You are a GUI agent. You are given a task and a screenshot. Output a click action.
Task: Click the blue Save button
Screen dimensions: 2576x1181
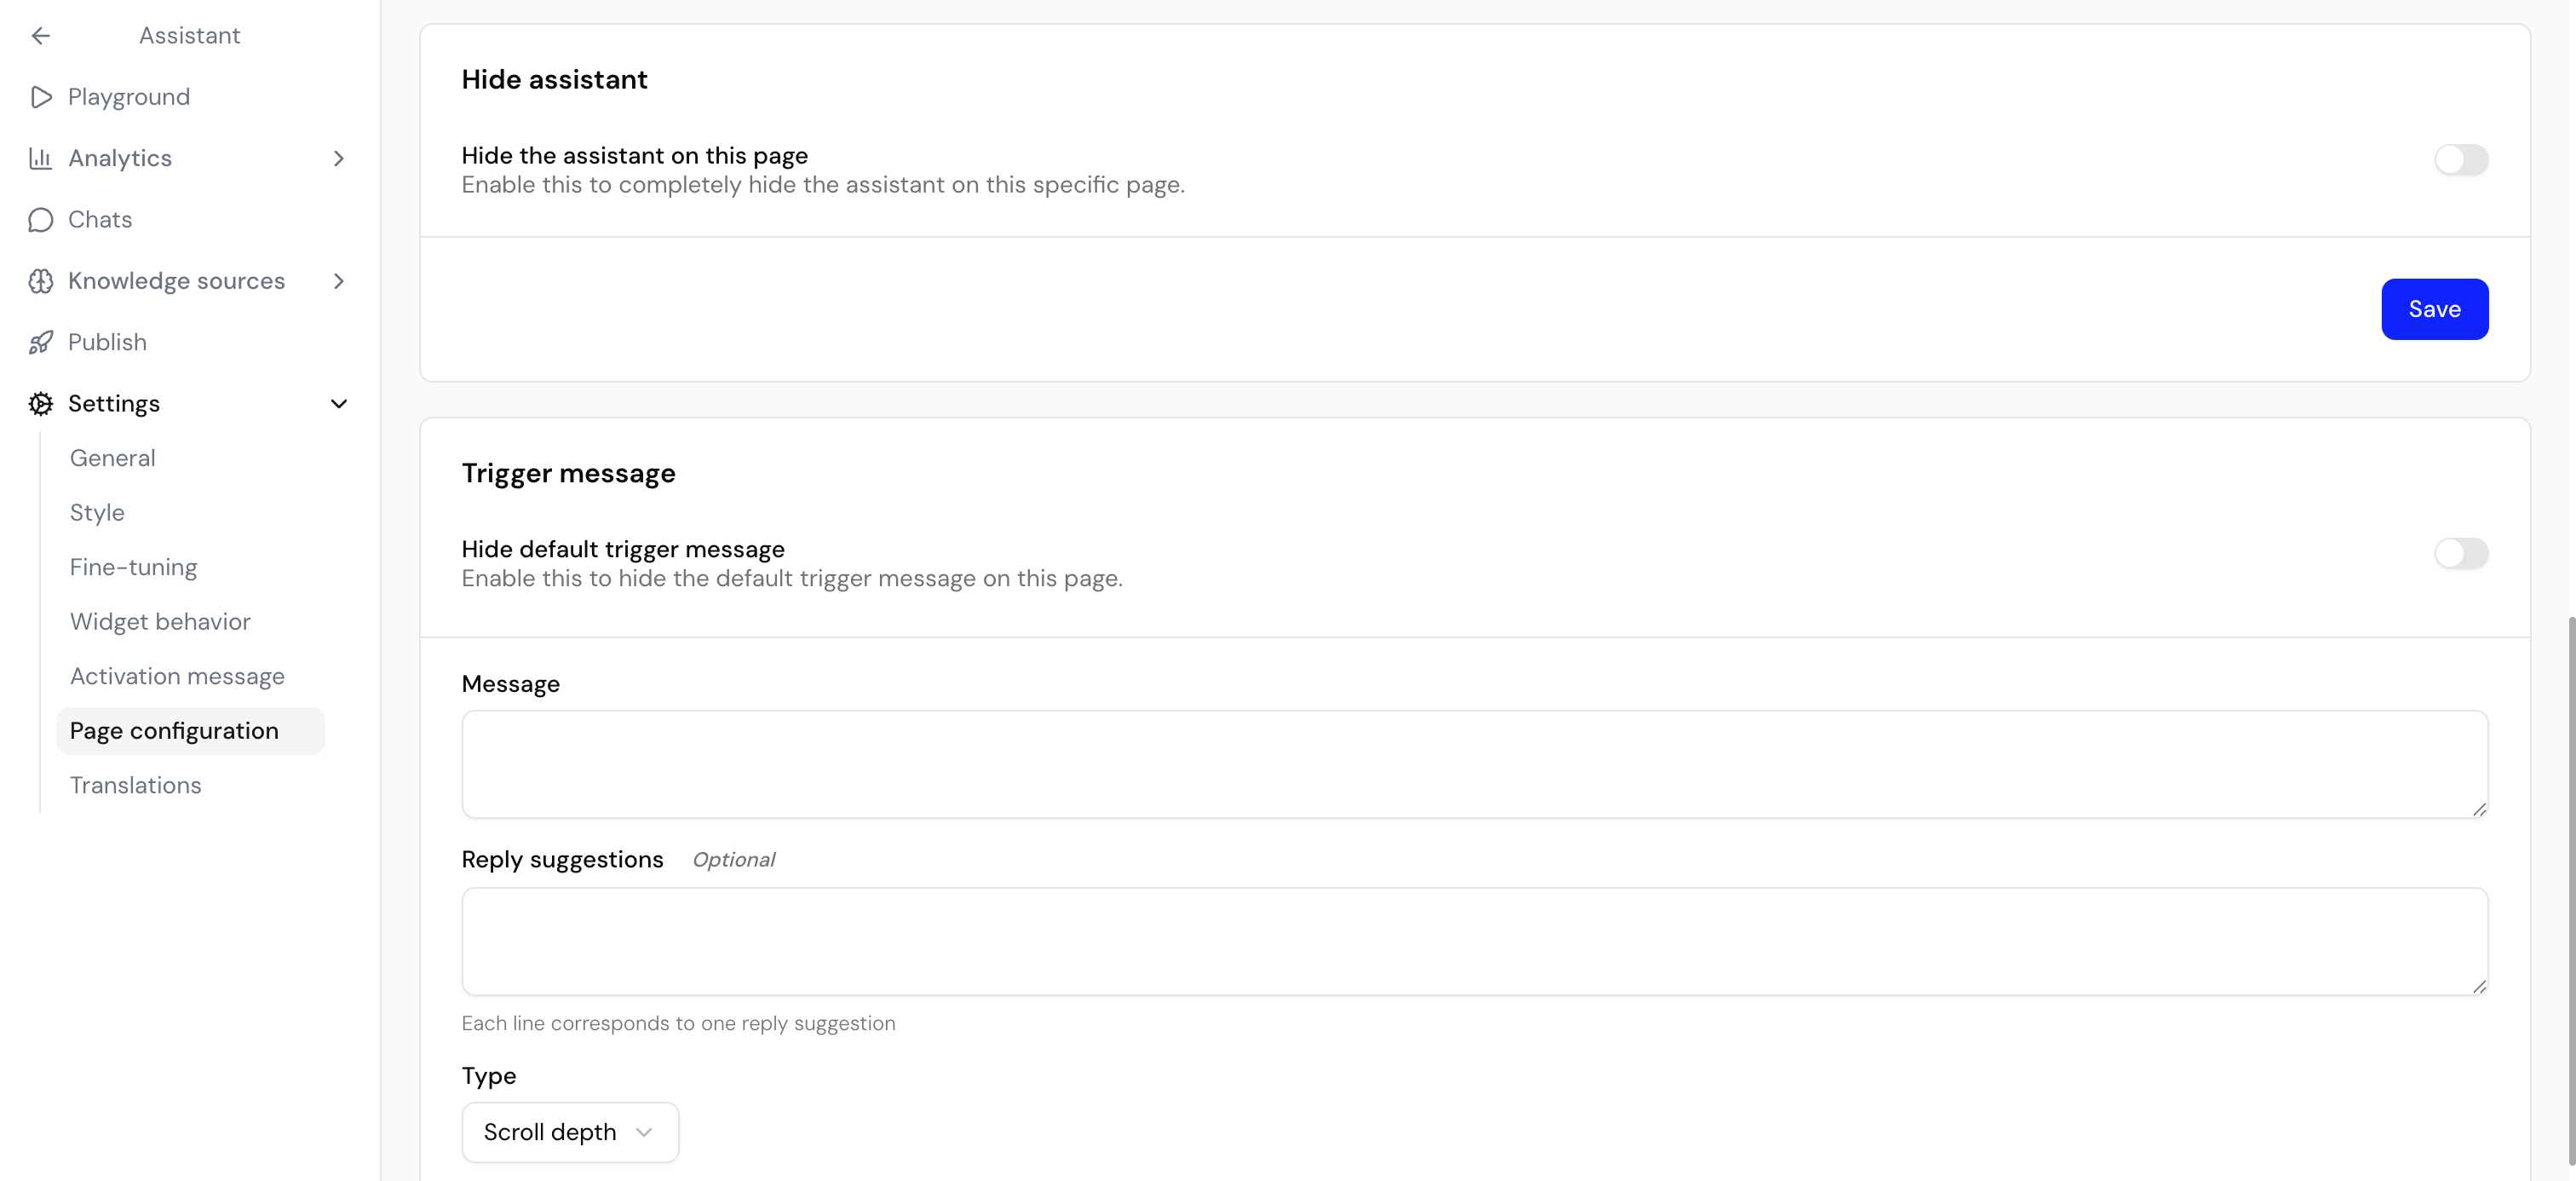click(2434, 309)
